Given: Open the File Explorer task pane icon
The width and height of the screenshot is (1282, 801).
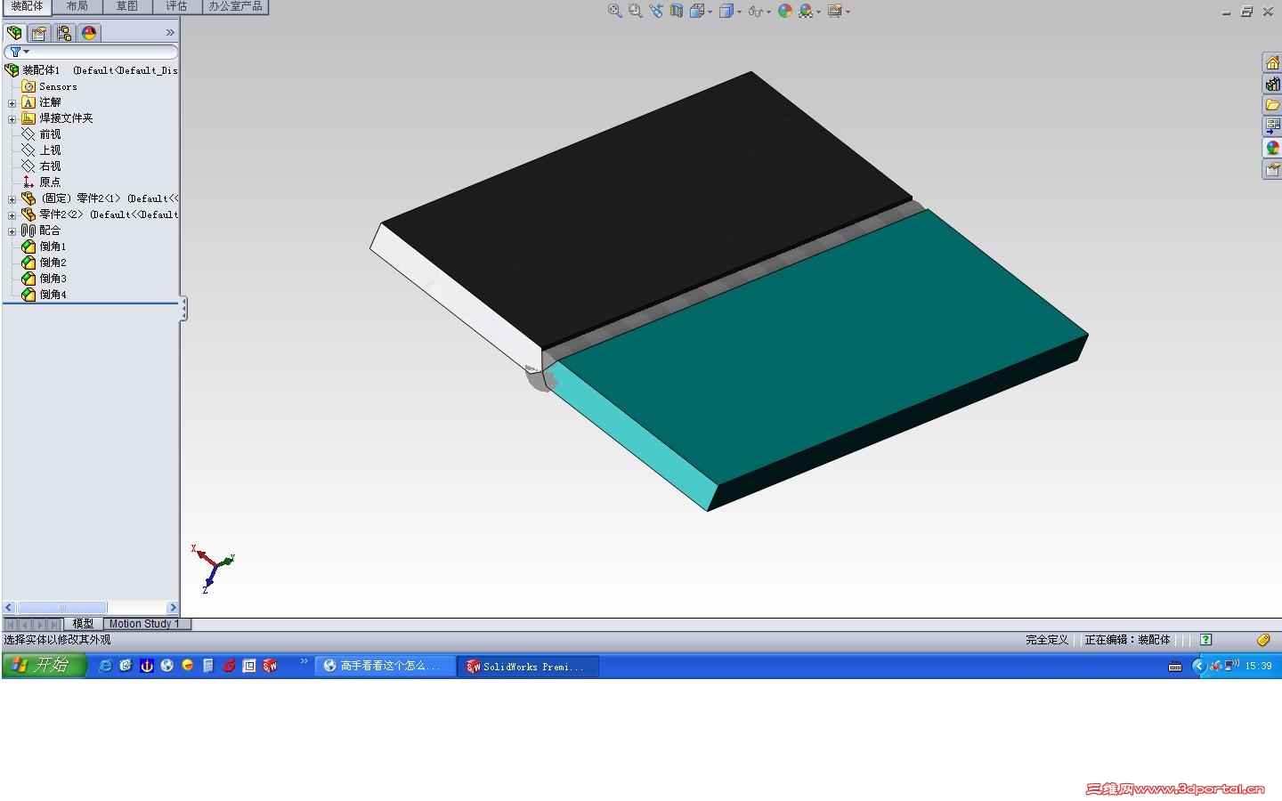Looking at the screenshot, I should pyautogui.click(x=1272, y=105).
